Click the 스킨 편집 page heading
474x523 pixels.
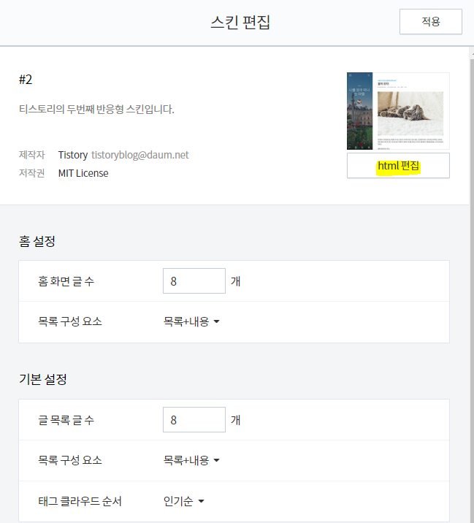(x=240, y=23)
